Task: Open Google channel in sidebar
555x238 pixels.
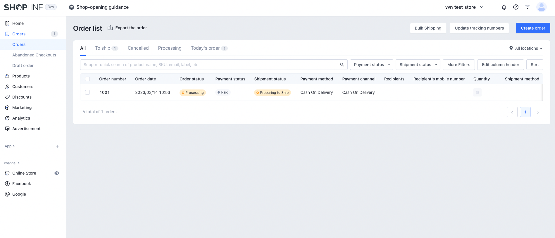Action: tap(19, 194)
